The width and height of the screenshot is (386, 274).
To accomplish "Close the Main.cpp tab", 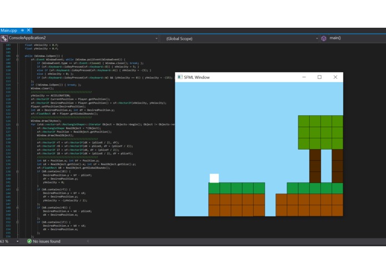I will click(x=28, y=30).
